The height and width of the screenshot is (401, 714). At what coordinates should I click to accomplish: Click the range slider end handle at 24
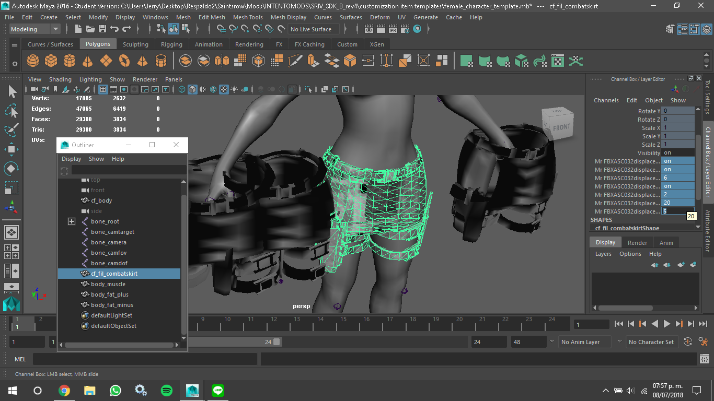pyautogui.click(x=277, y=342)
